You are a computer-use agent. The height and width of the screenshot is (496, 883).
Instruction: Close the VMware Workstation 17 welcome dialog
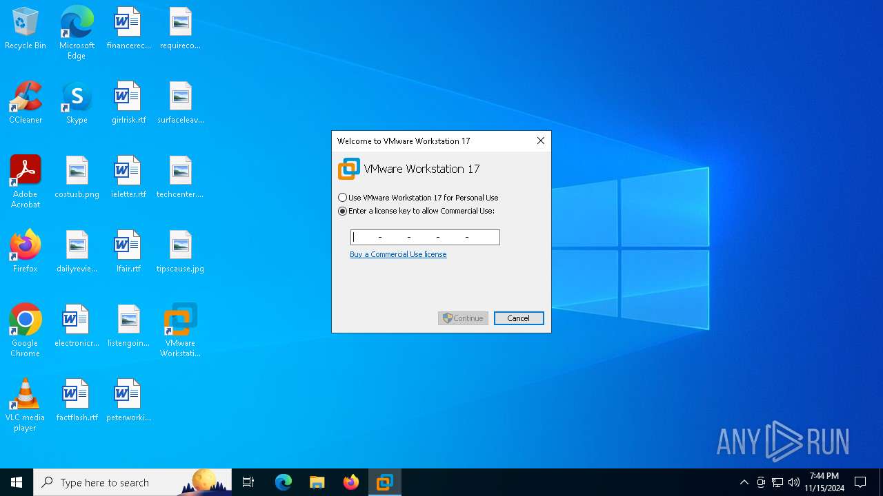pyautogui.click(x=541, y=141)
